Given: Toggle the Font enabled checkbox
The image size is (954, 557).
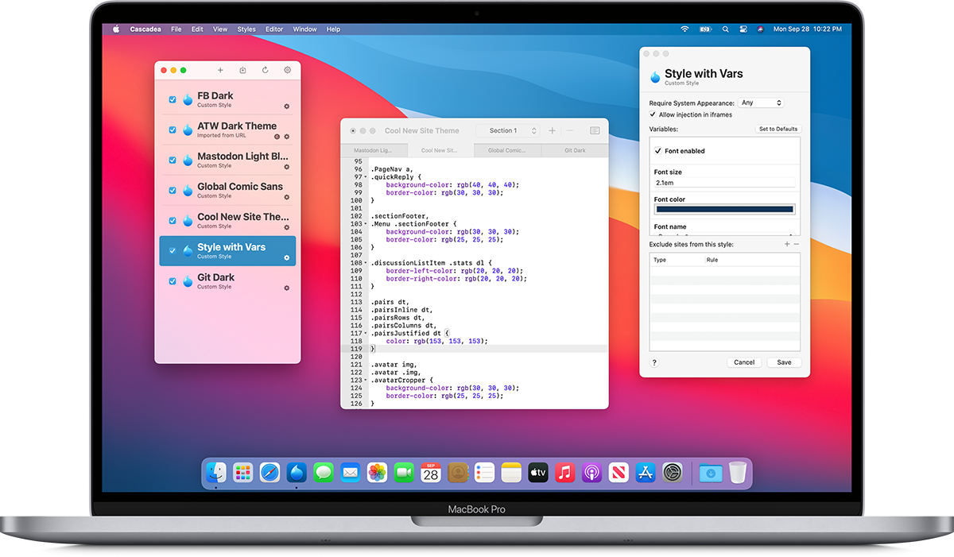Looking at the screenshot, I should (658, 151).
